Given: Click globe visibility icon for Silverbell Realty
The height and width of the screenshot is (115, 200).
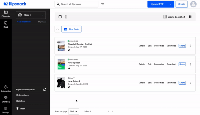Looking at the screenshot, I should point(69,50).
